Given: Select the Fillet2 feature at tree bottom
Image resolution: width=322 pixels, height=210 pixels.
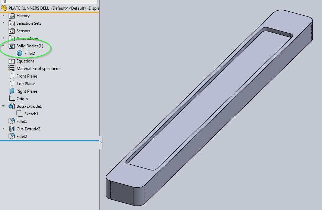Looking at the screenshot, I should [22, 136].
